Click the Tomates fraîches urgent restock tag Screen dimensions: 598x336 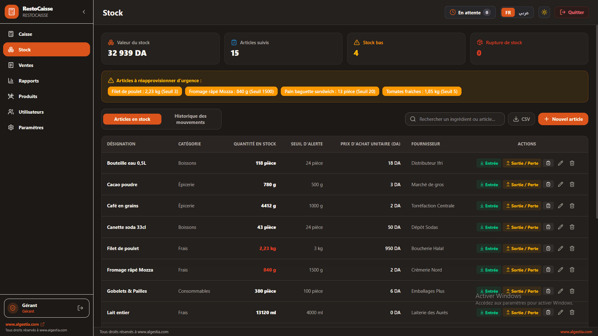click(422, 91)
